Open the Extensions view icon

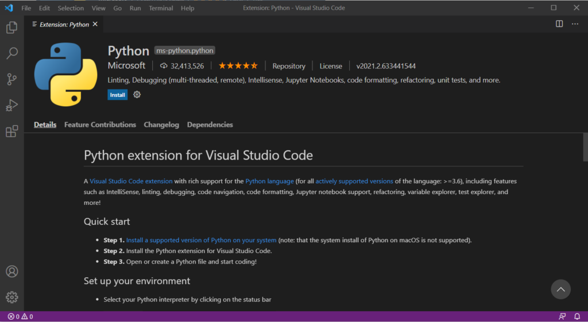pyautogui.click(x=11, y=131)
